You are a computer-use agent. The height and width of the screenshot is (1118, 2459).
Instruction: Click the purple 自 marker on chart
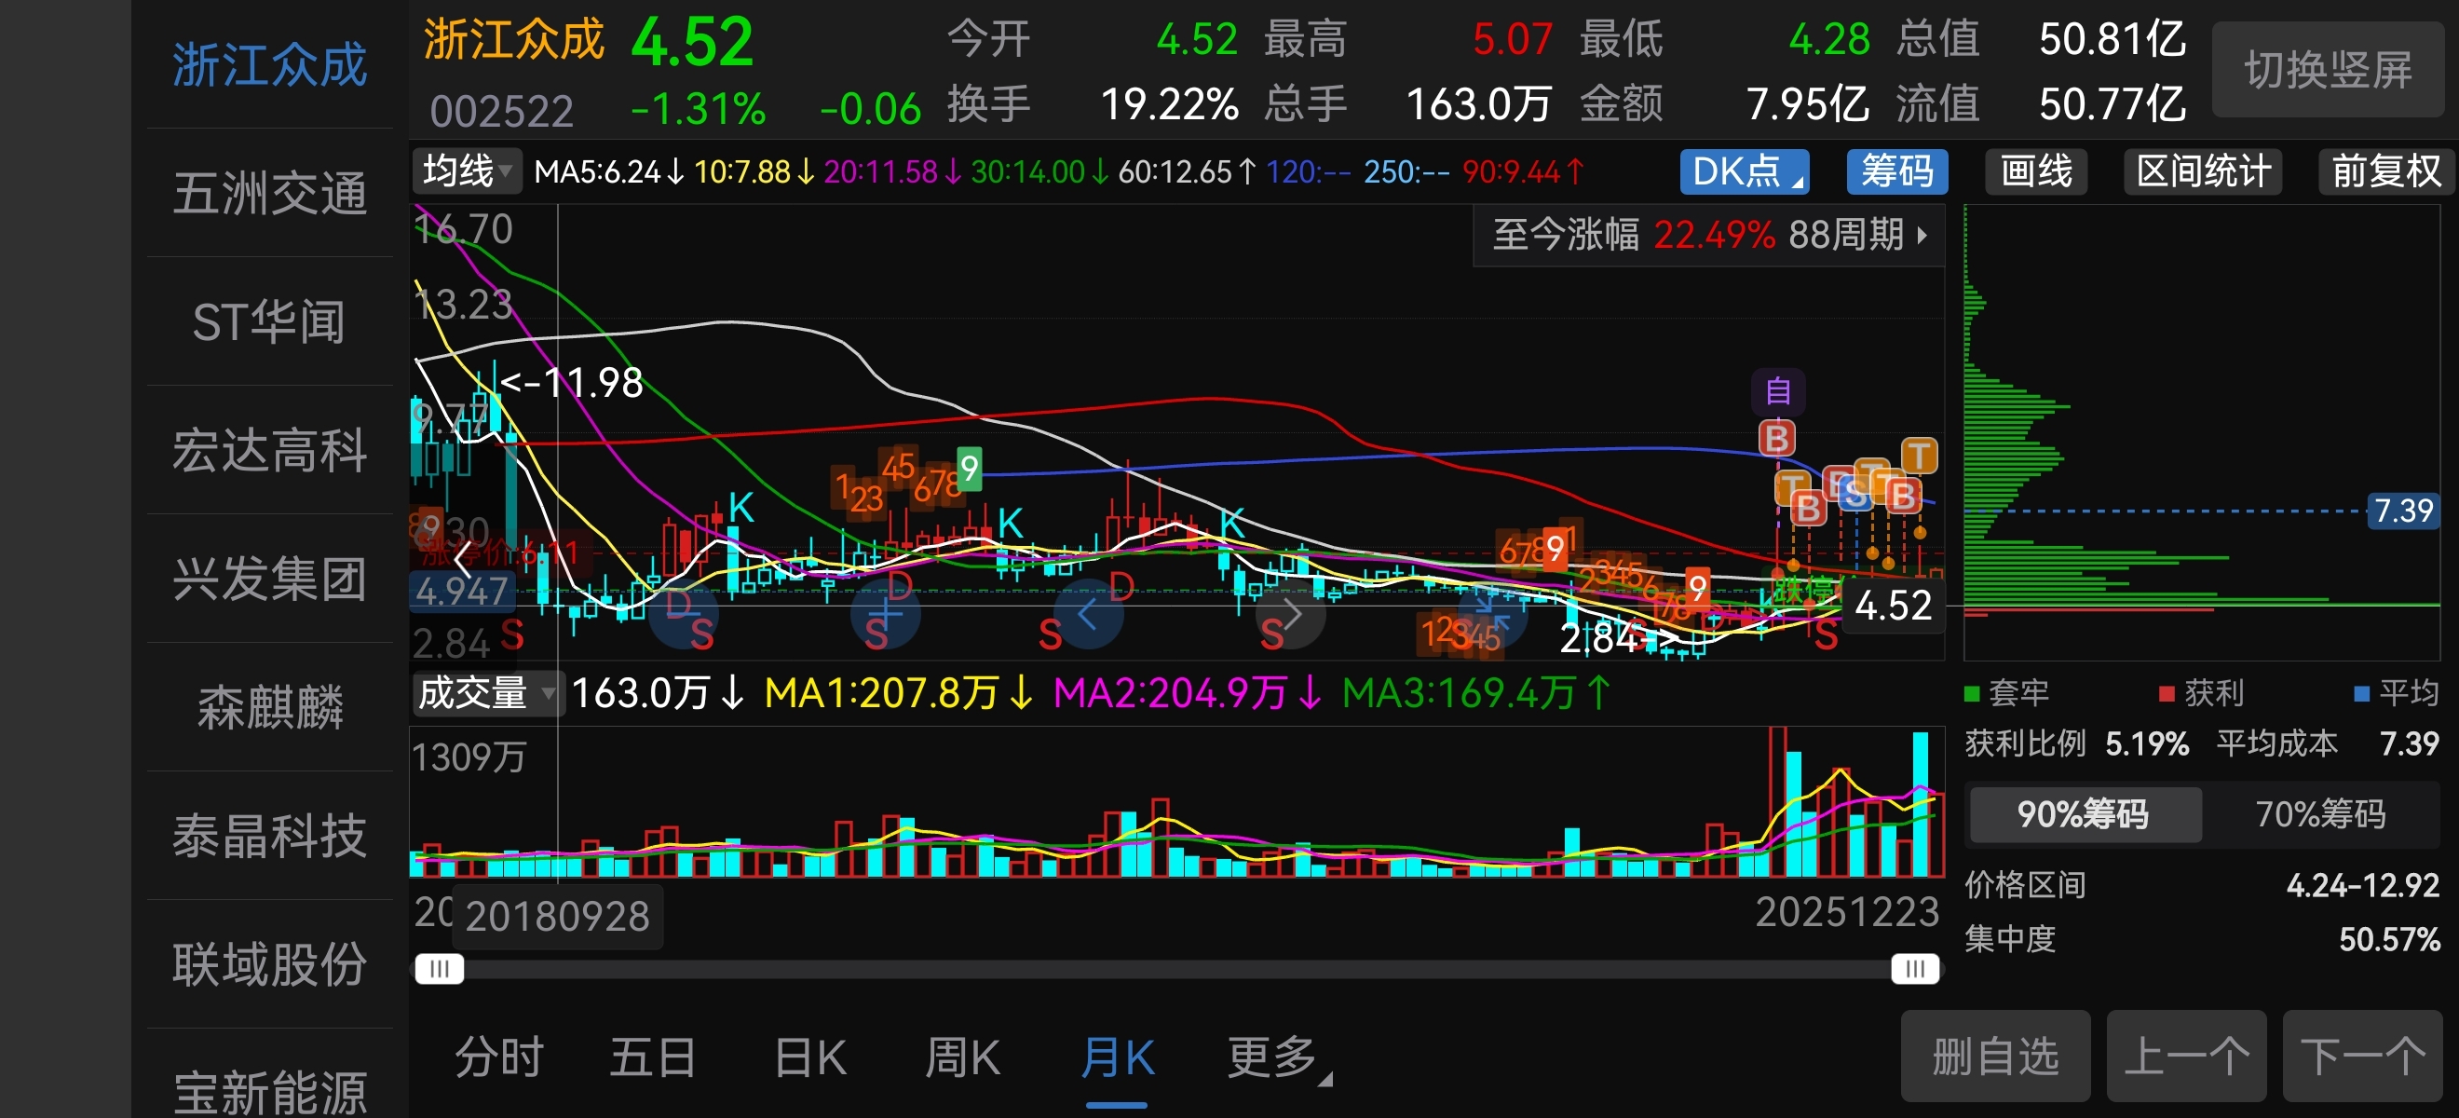point(1777,391)
